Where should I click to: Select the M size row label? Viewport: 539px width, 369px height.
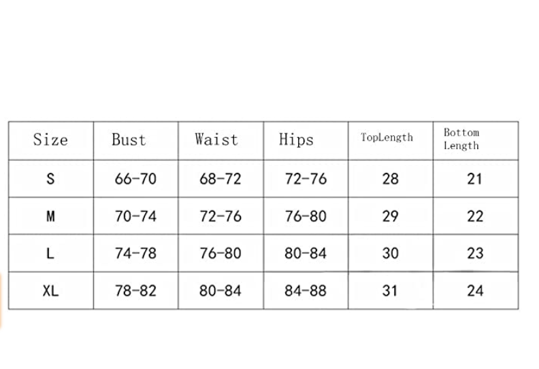50,216
